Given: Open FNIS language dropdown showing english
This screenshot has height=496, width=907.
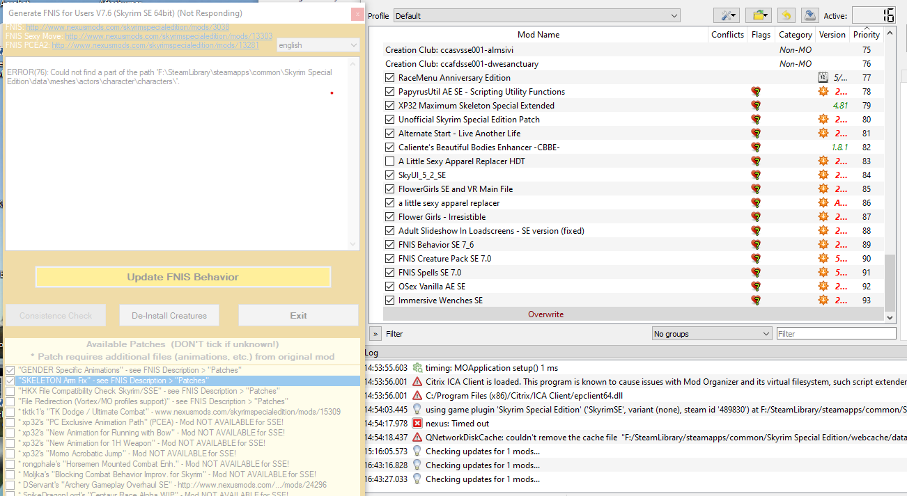Looking at the screenshot, I should [318, 45].
